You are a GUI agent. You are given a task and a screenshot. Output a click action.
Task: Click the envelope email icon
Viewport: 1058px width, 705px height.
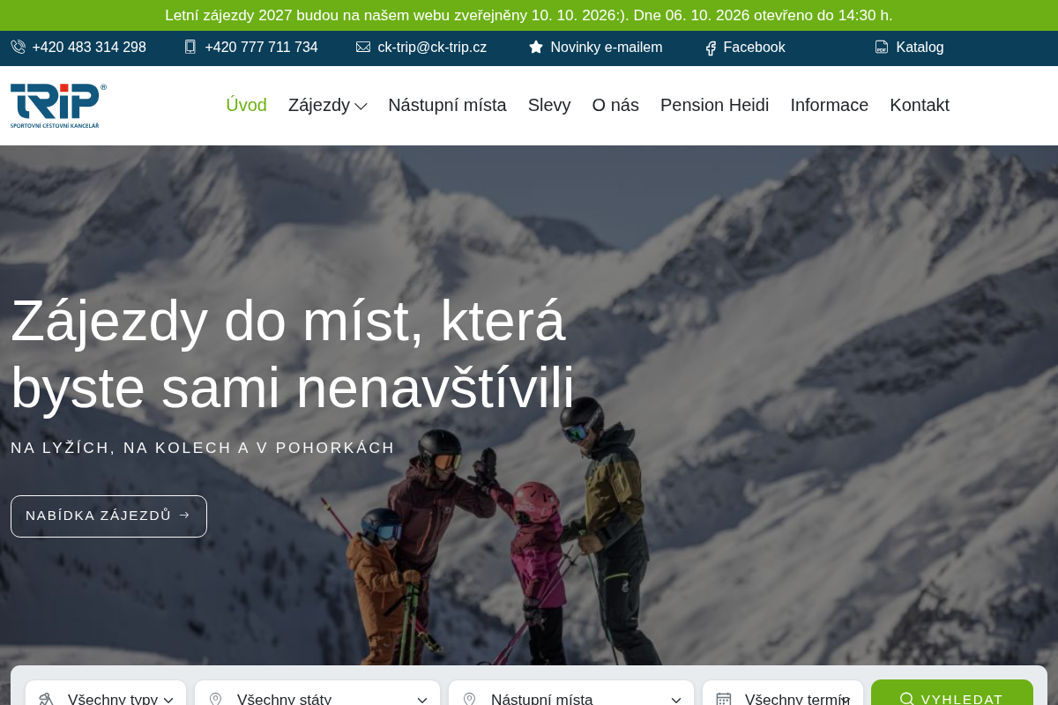click(363, 48)
